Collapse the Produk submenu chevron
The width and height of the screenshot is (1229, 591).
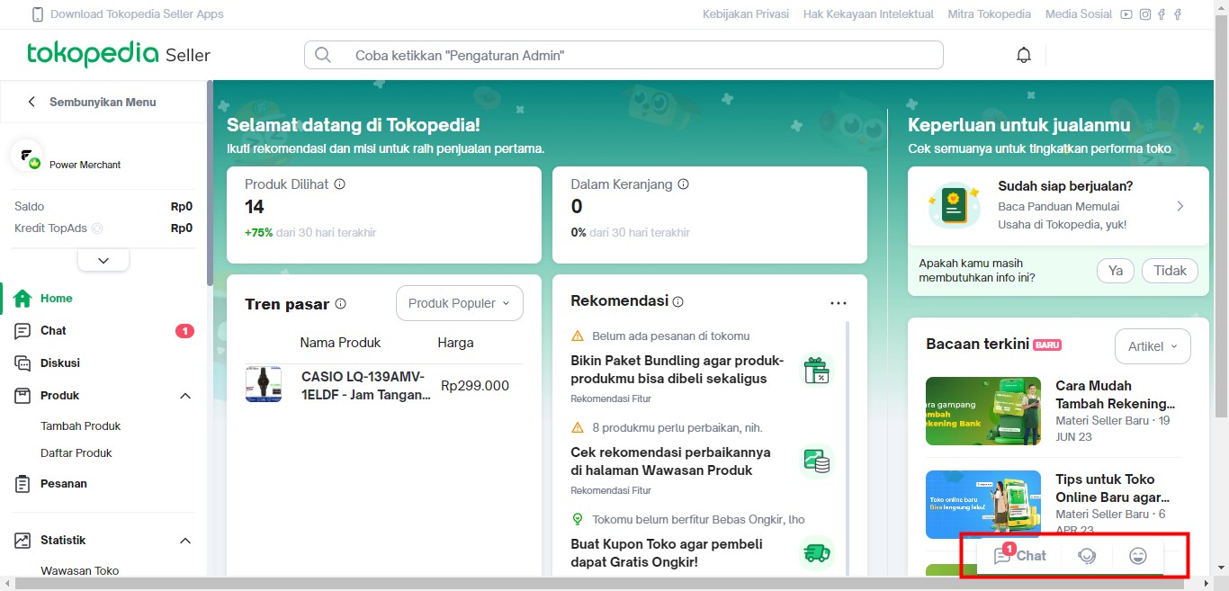tap(185, 396)
